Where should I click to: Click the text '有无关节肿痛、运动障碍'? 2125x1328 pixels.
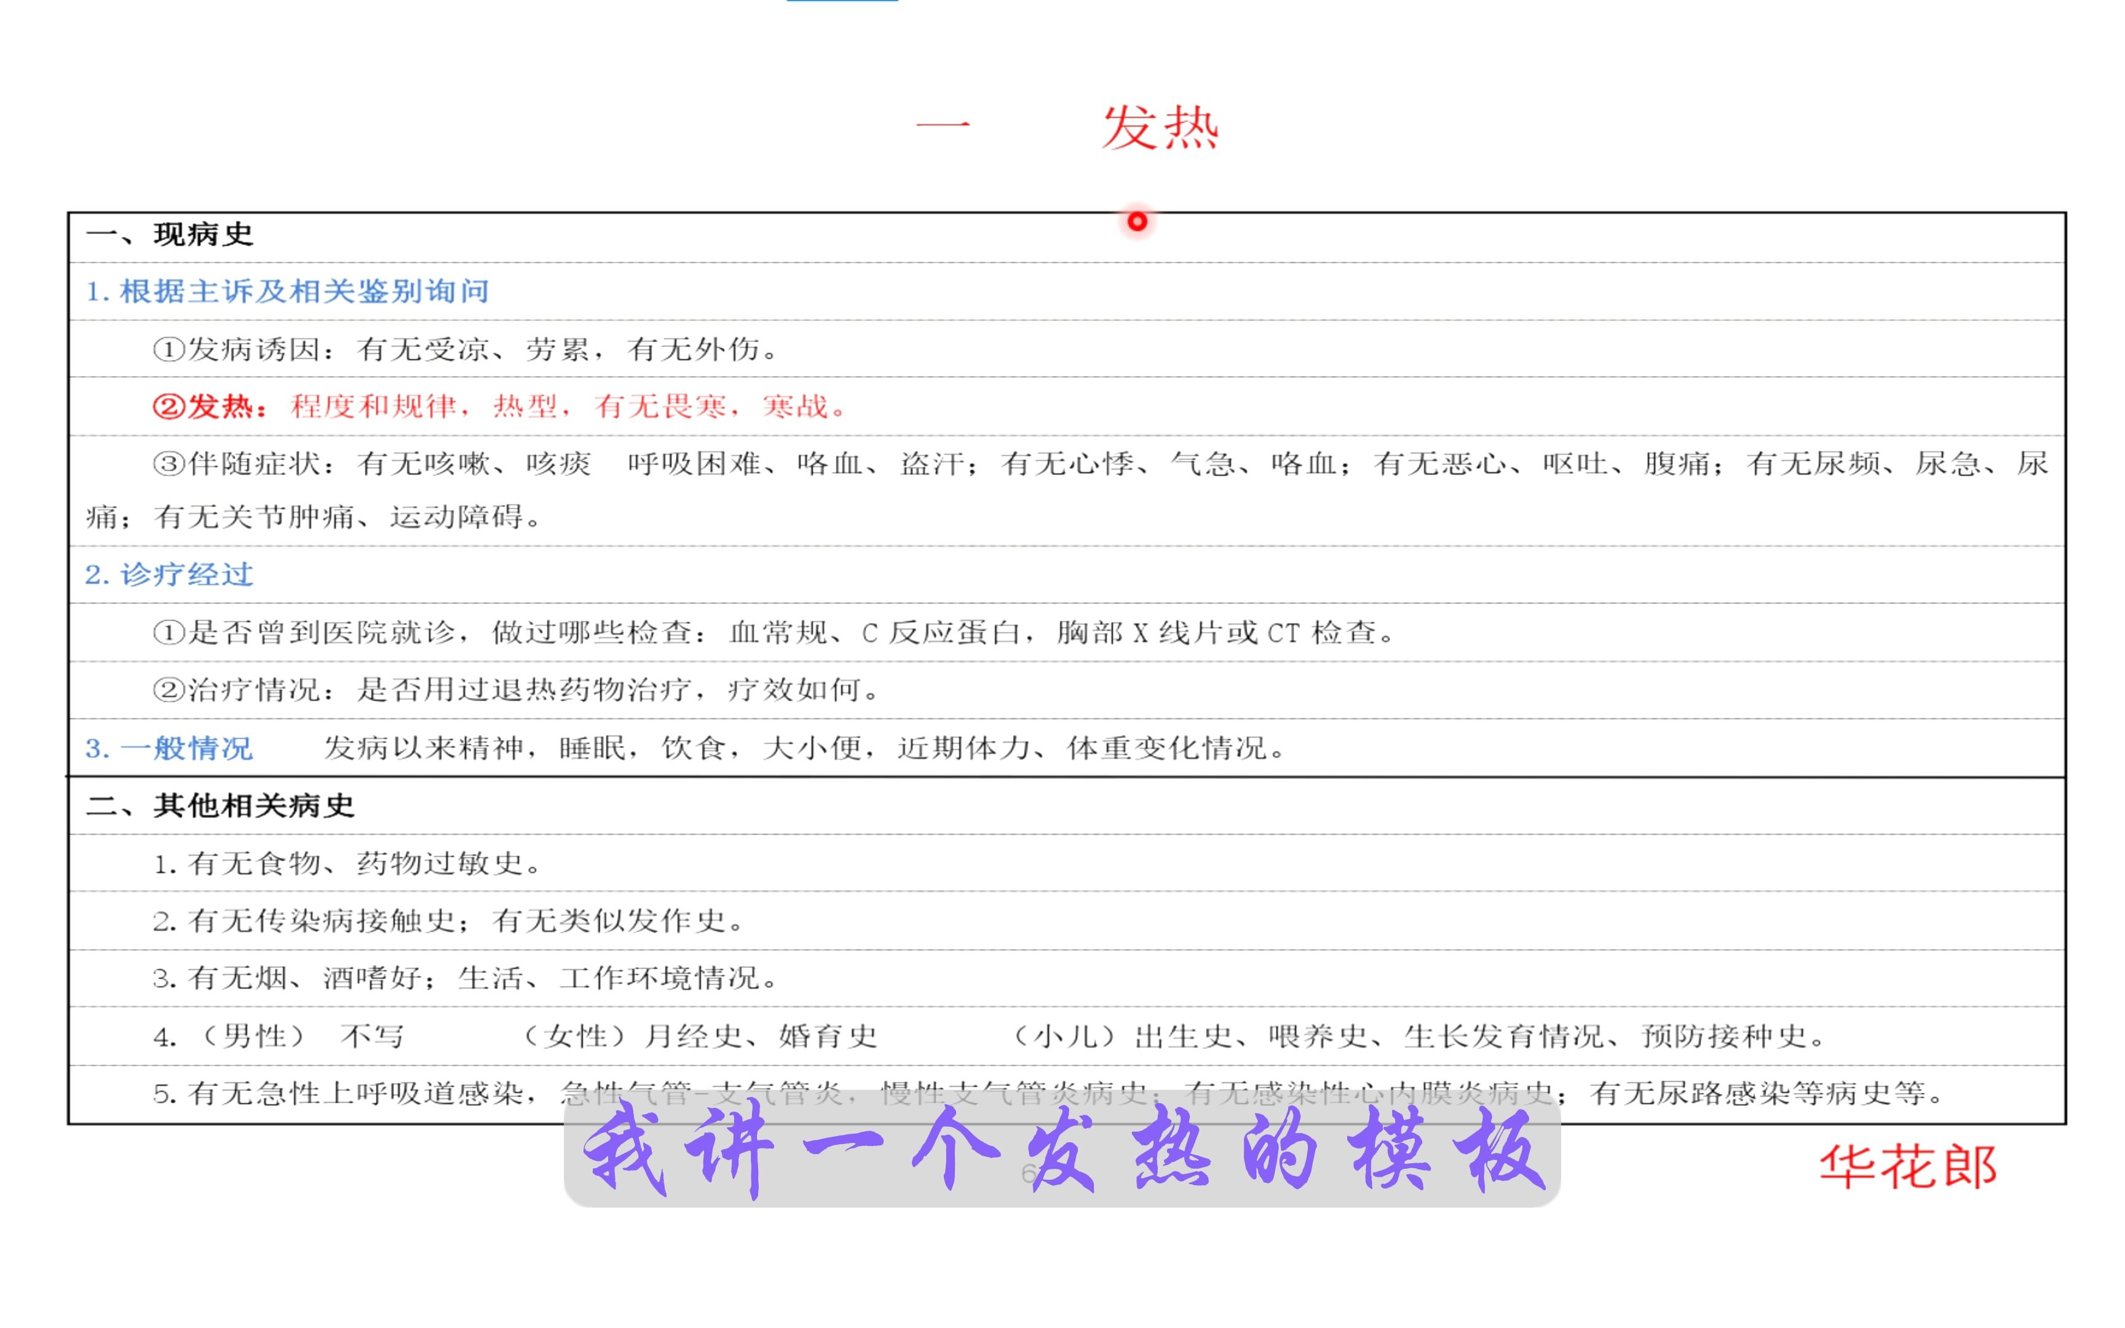[348, 517]
